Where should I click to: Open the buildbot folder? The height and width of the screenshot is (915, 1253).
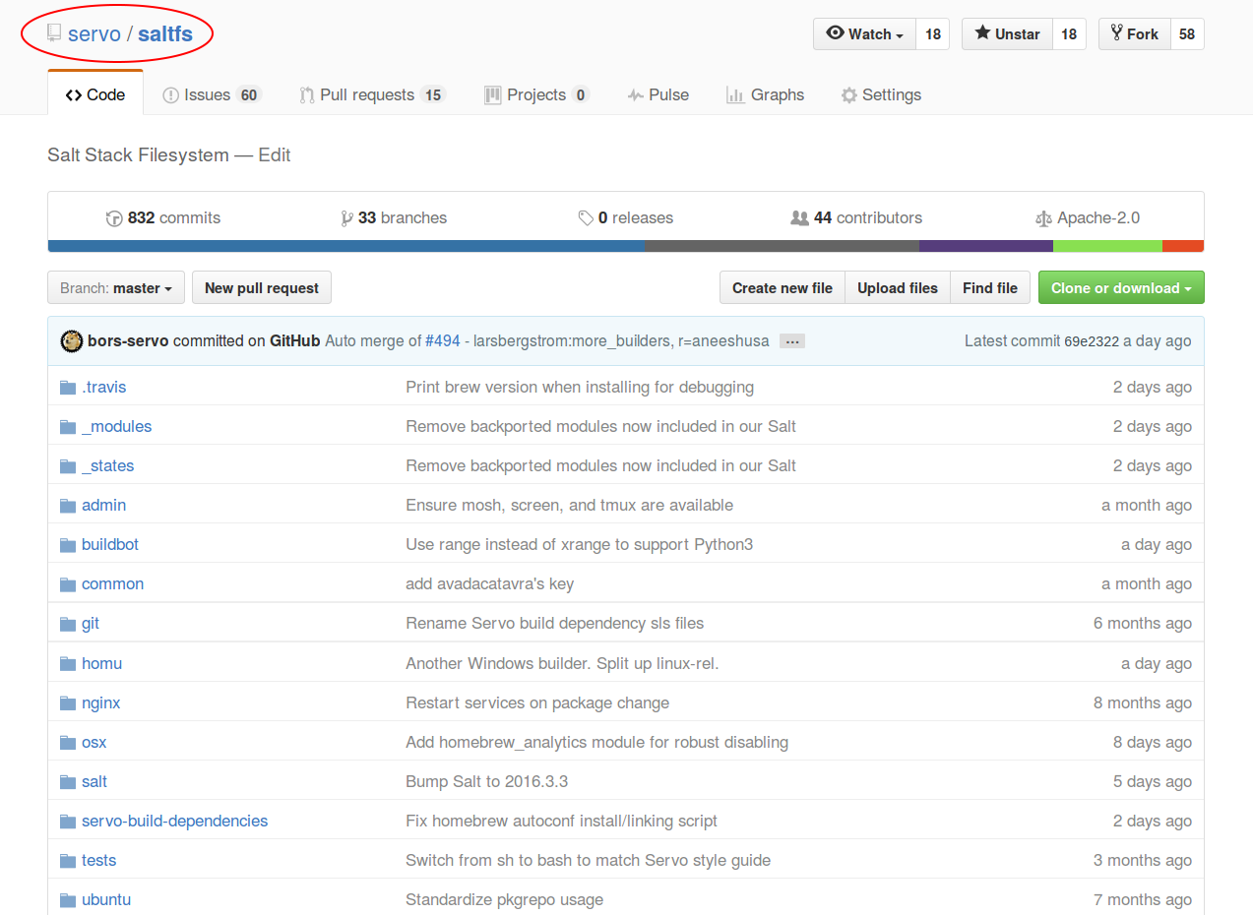click(x=110, y=545)
